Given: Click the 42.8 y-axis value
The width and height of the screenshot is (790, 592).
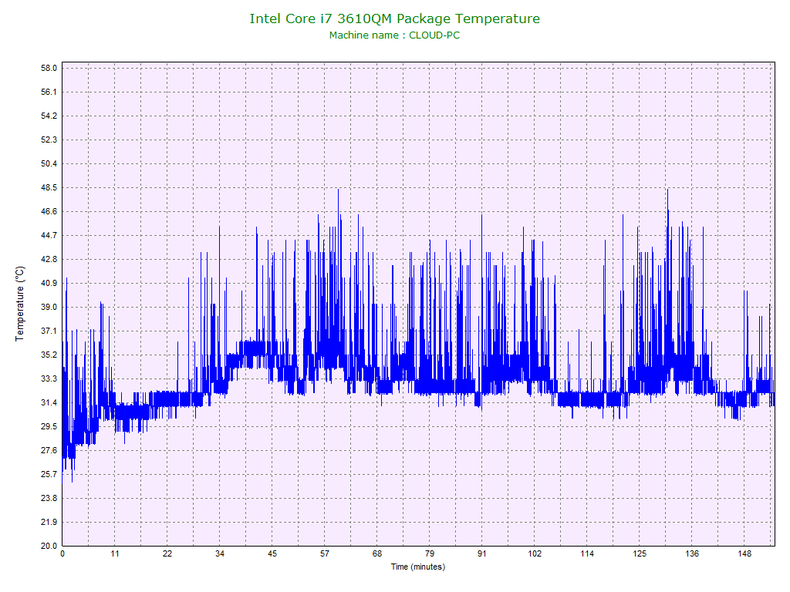Looking at the screenshot, I should [x=49, y=259].
